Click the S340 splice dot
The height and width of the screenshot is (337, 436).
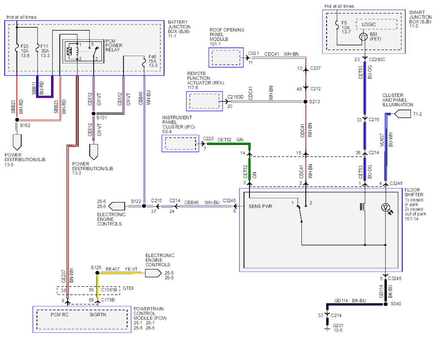386,304
